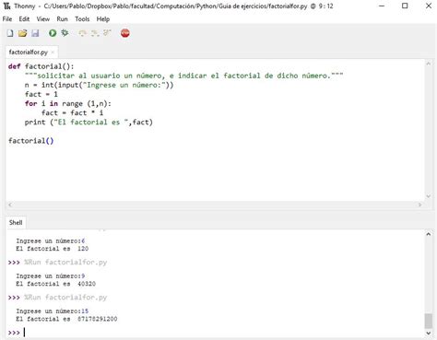Click shell output 'El factorial es 40320'
Viewport: 437px width, 340px height.
tap(55, 284)
